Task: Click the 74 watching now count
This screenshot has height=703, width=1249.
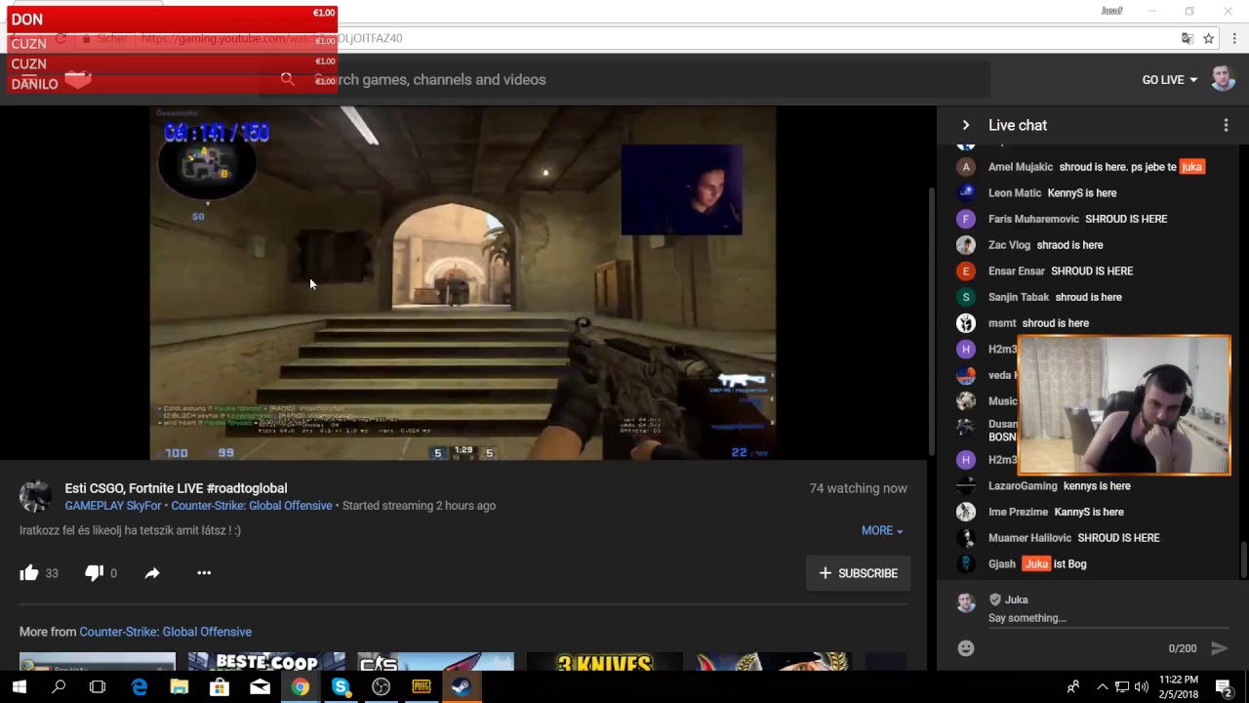Action: point(858,488)
